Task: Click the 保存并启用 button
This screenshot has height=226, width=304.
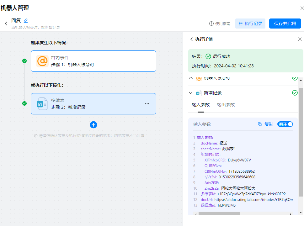Action: (285, 24)
